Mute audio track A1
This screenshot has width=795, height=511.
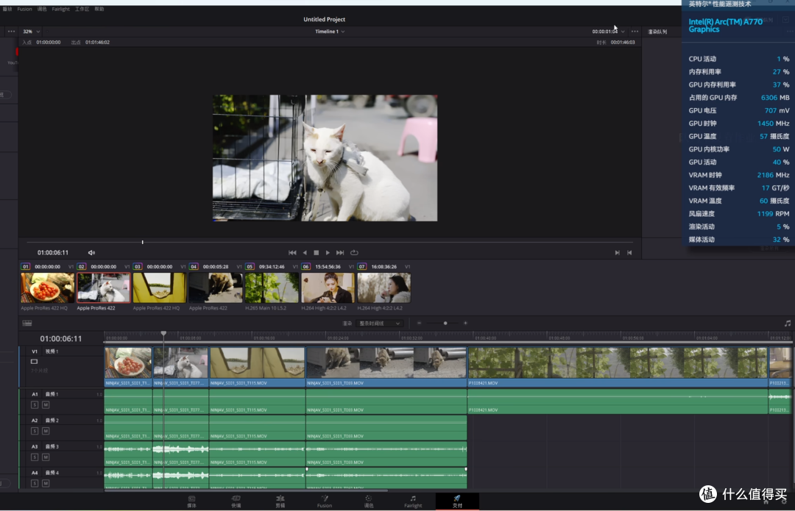46,404
